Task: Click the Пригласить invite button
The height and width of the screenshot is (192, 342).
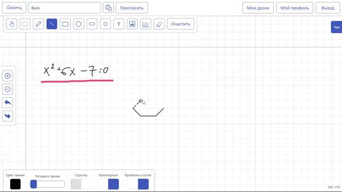Action: [x=132, y=8]
